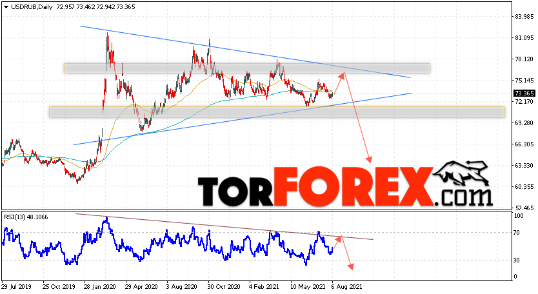Click the RSI scale value 70
538x294 pixels.
pos(517,233)
